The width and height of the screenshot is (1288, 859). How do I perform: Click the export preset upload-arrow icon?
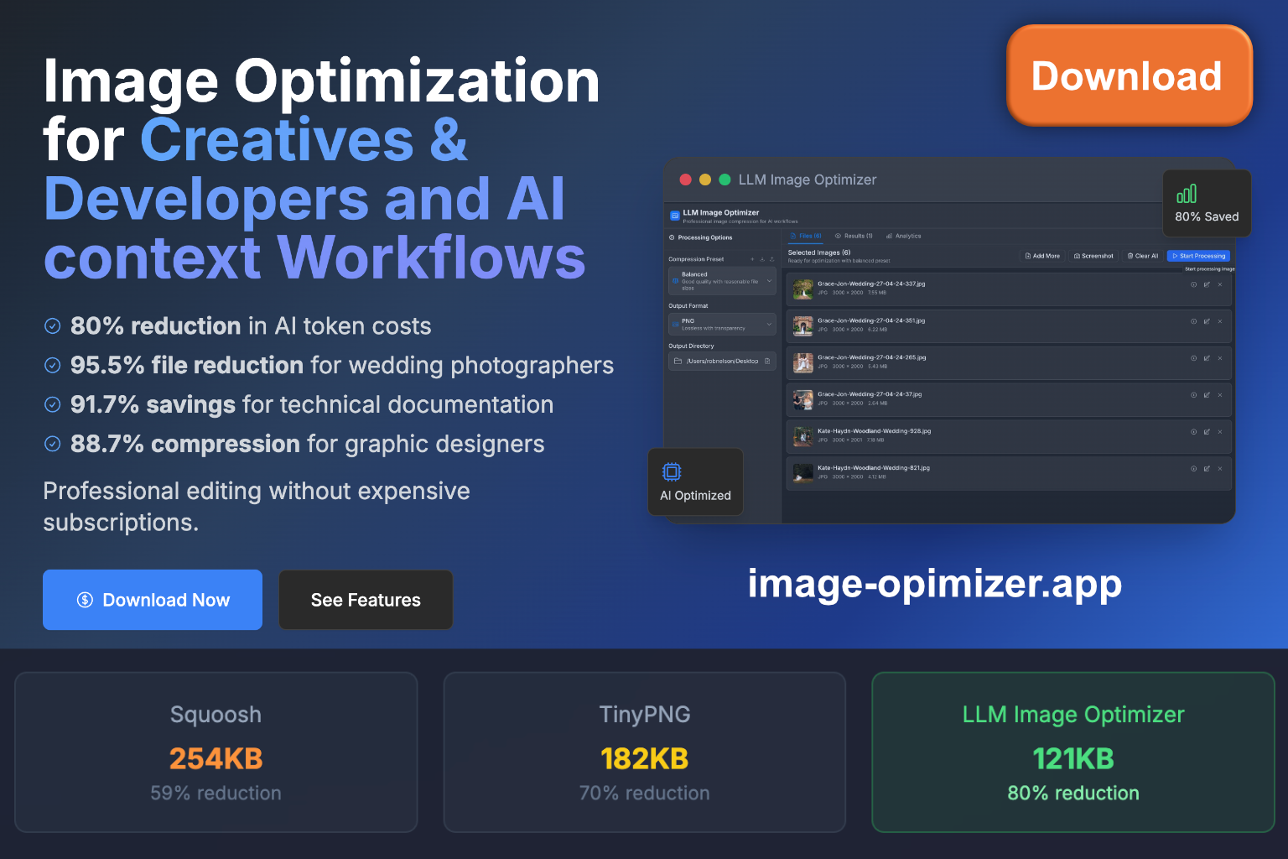(772, 259)
